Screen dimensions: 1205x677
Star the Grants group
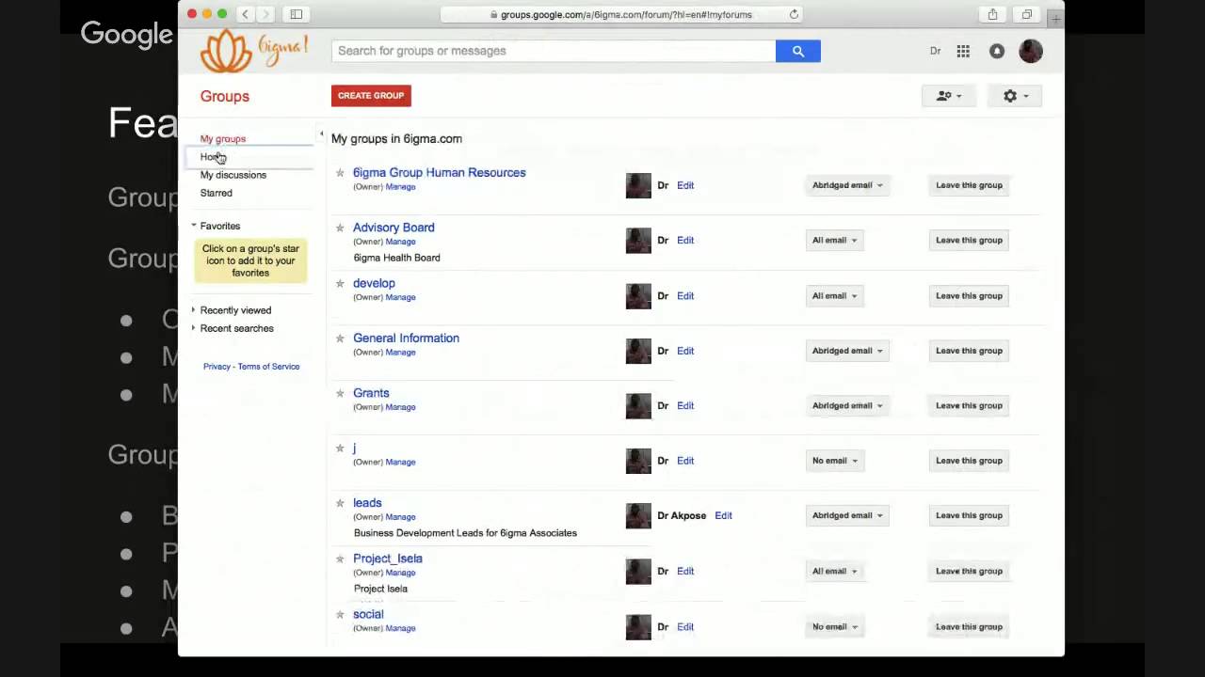(x=340, y=393)
